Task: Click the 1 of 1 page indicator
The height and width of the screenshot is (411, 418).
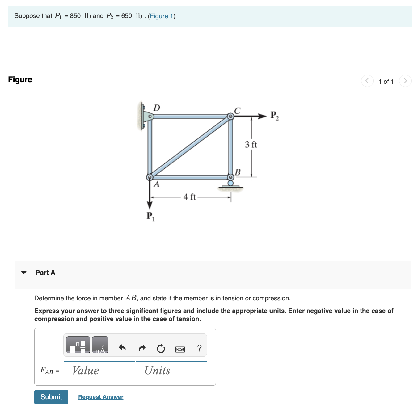Action: pos(386,81)
